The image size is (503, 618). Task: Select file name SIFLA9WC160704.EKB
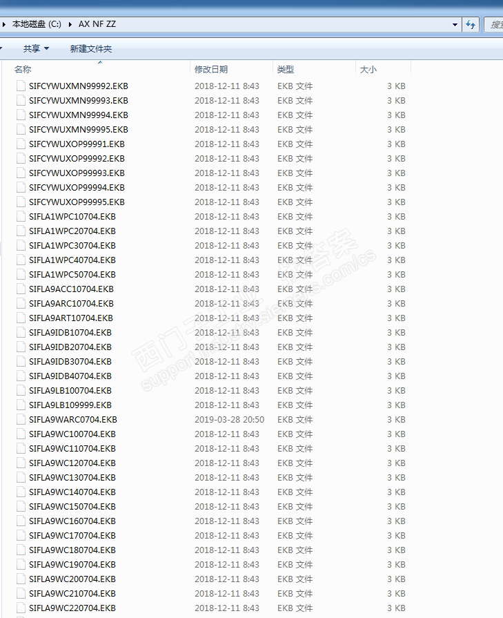click(72, 521)
